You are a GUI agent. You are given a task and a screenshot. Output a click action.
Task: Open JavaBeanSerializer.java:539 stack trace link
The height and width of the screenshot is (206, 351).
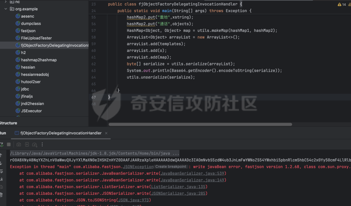click(192, 173)
